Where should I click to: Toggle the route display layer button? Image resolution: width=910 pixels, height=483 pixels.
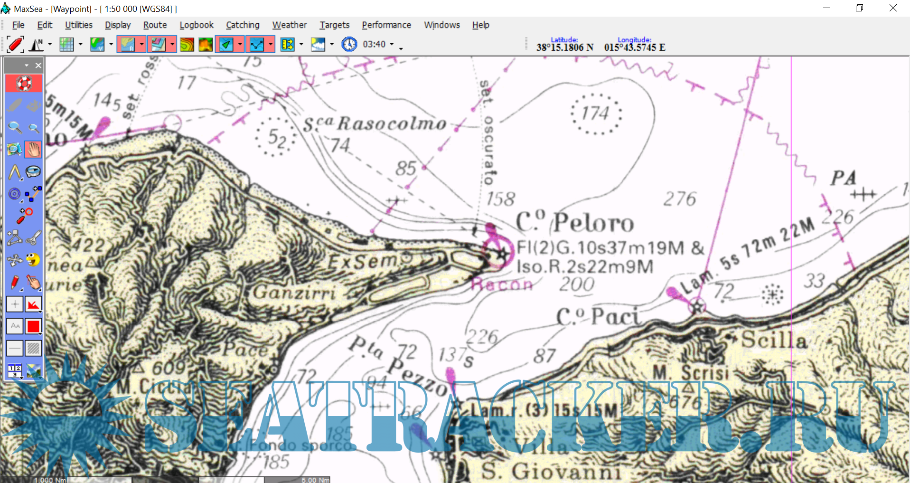[x=257, y=44]
